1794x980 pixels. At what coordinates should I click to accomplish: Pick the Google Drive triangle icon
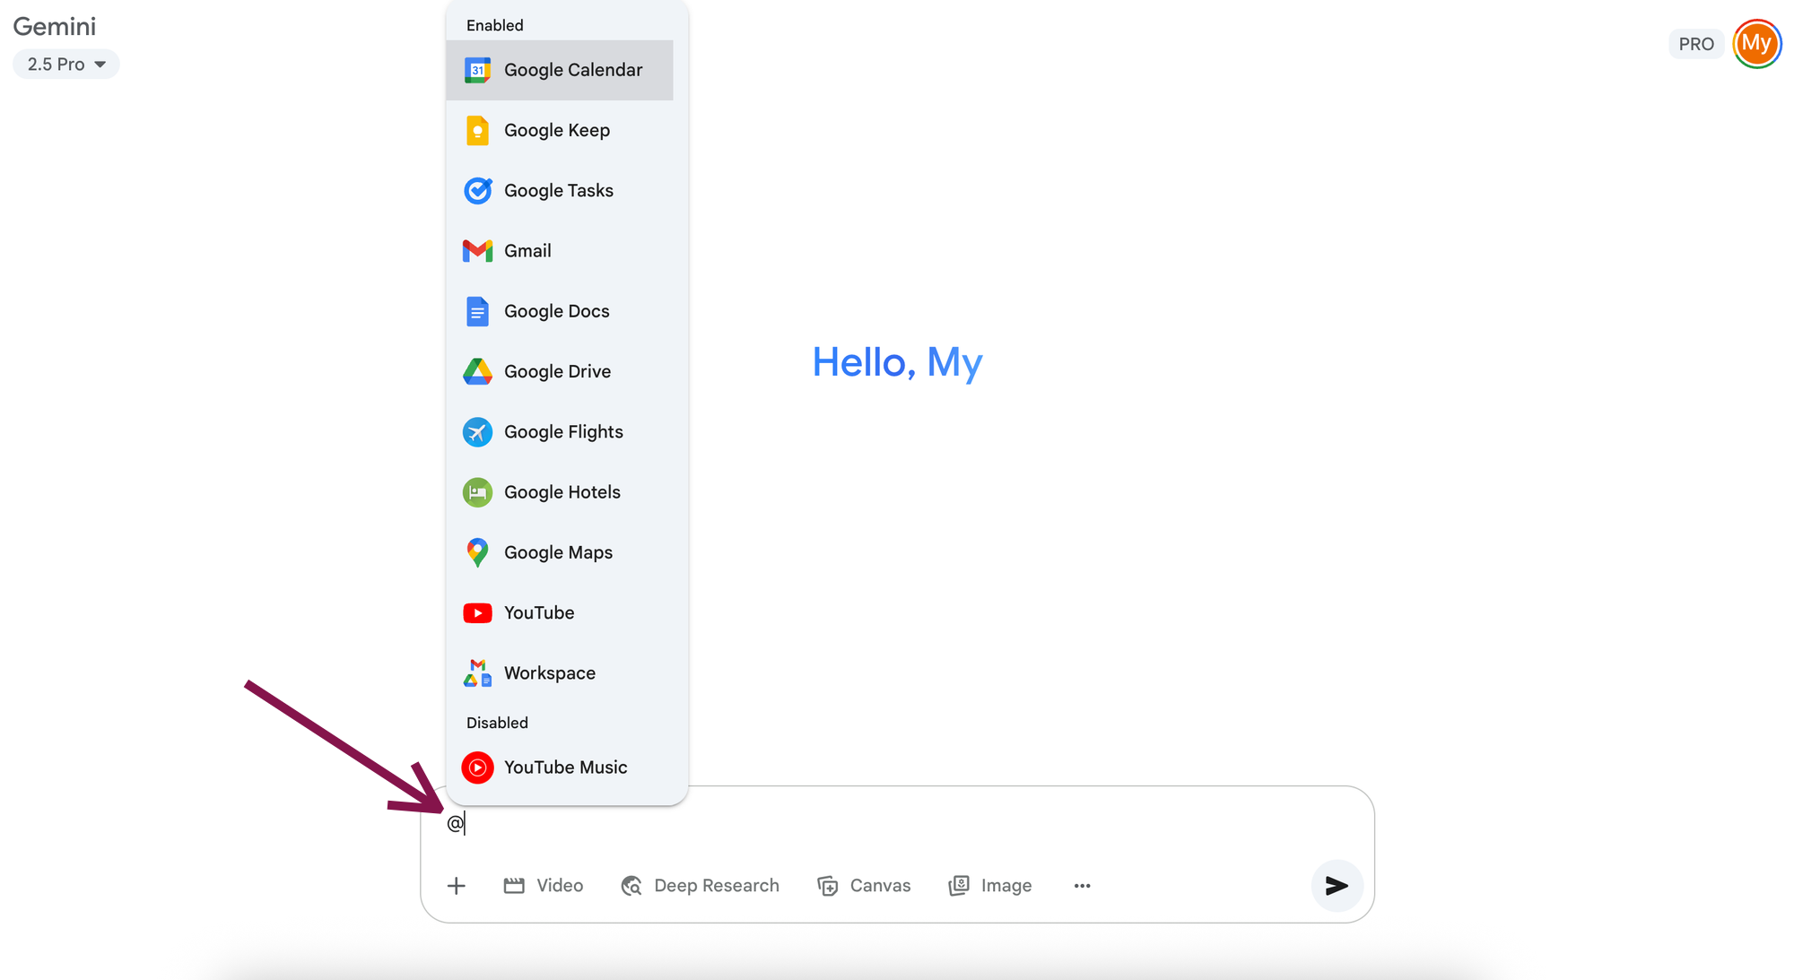[x=477, y=371]
